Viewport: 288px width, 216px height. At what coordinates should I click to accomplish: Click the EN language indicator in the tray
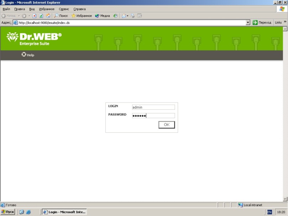pyautogui.click(x=269, y=212)
